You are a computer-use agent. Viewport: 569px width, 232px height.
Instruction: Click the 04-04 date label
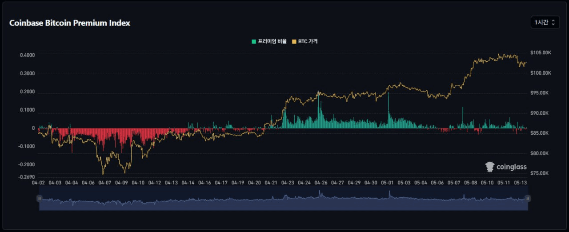pyautogui.click(x=72, y=183)
